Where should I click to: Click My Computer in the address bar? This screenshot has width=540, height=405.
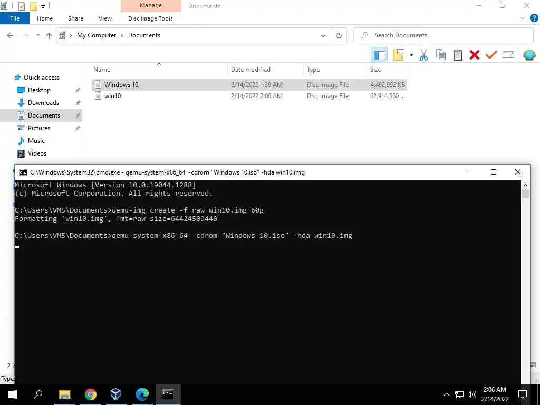tap(97, 35)
